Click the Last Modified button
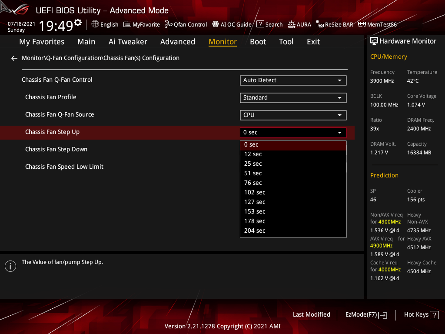The image size is (445, 334). 311,314
